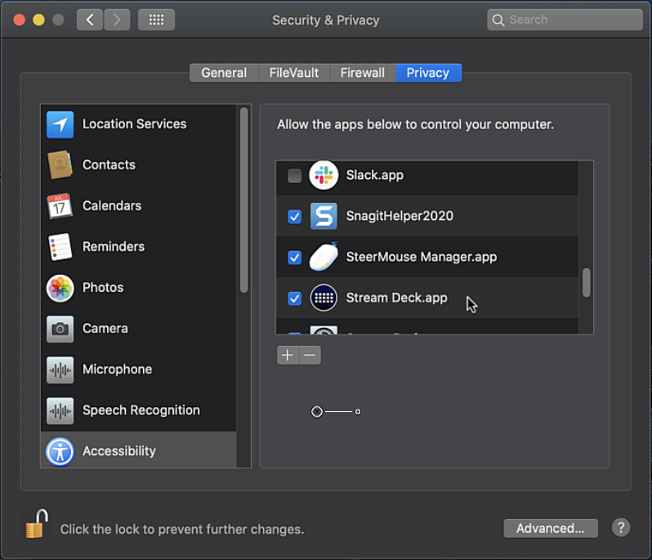Click the sidebar category scrollbar
Viewport: 652px width, 560px height.
244,200
